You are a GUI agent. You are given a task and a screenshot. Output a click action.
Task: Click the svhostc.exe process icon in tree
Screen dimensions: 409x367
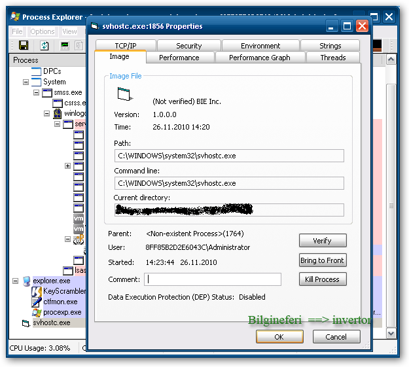click(26, 323)
